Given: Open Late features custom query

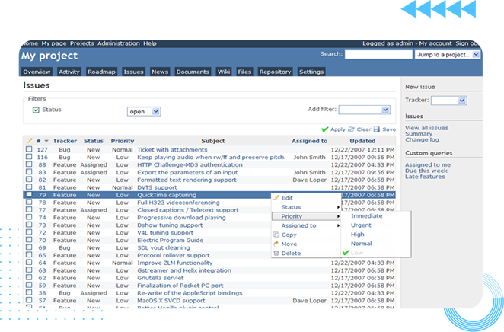Looking at the screenshot, I should point(425,177).
